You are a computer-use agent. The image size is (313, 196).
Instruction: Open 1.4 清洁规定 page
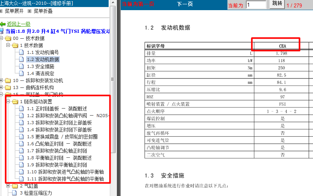[41, 73]
